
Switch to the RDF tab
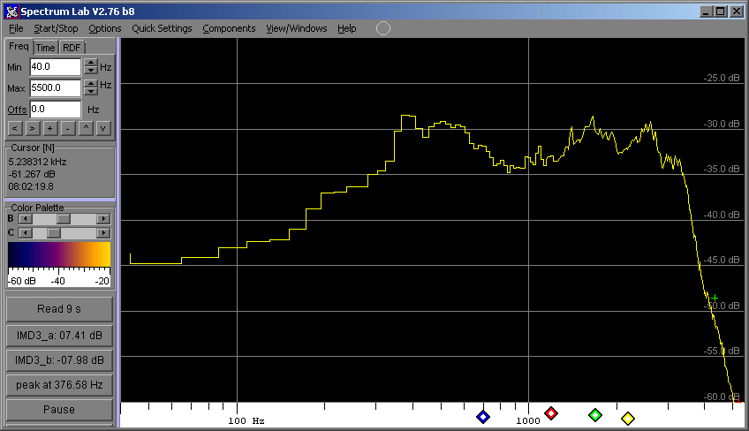coord(72,48)
